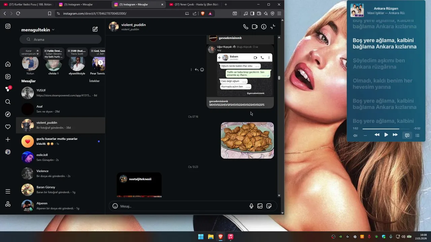The image size is (431, 242).
Task: Open guclu kasarlar mutlu yasarlar chat
Action: 61,141
